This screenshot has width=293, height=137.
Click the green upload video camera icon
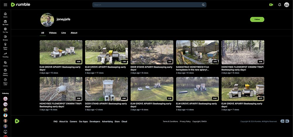click(x=271, y=5)
